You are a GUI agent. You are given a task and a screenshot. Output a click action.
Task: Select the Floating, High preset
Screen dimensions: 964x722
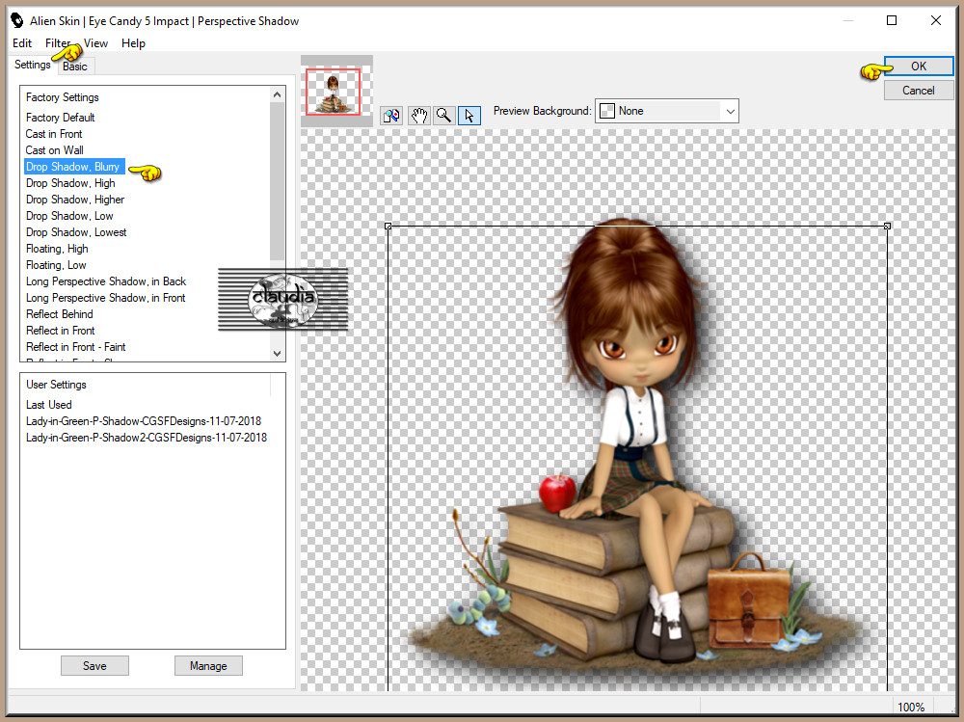57,249
